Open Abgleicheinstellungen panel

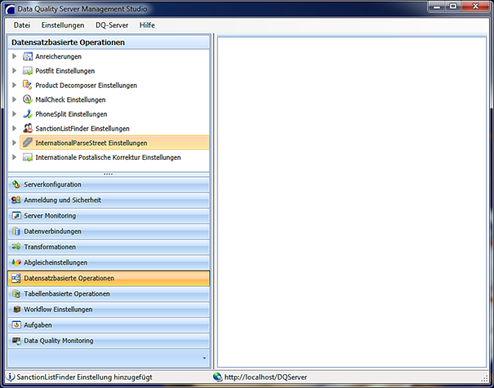109,262
